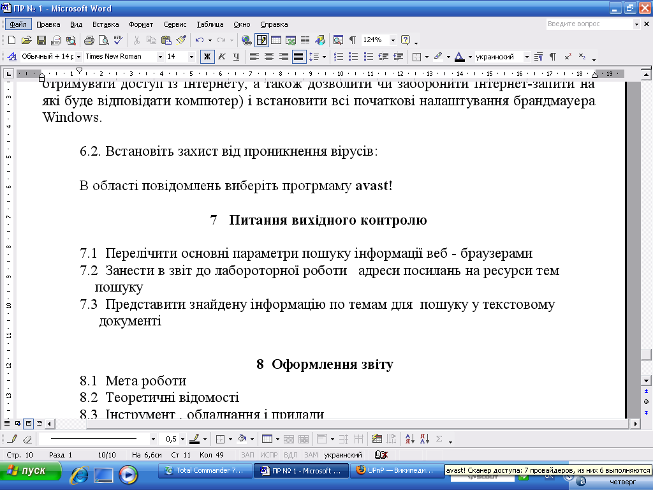Screen dimensions: 653x490
Task: Click AutoSum sigma icon
Action: point(439,439)
